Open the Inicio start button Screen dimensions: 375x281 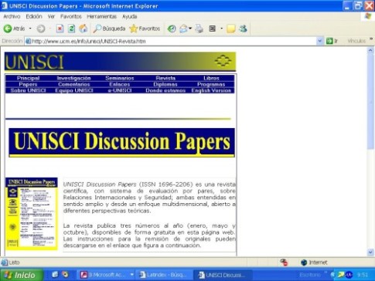[22, 275]
